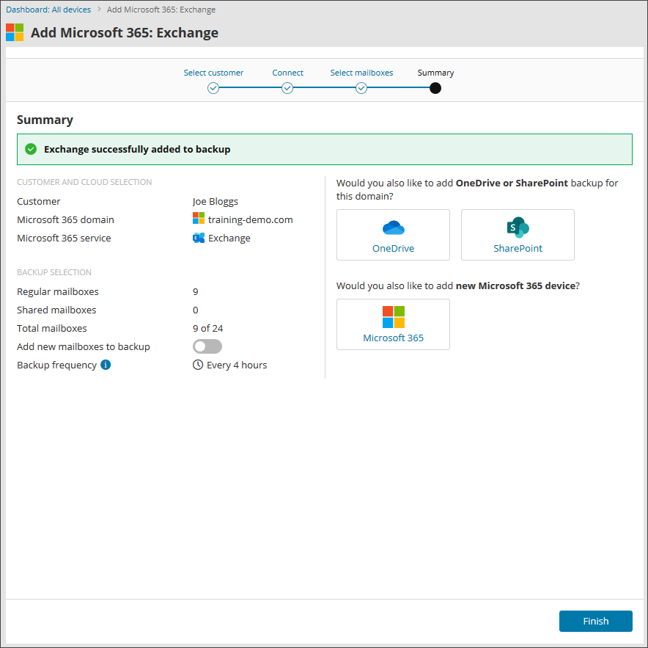
Task: Click the Add new mailboxes to backup label
Action: (x=84, y=347)
